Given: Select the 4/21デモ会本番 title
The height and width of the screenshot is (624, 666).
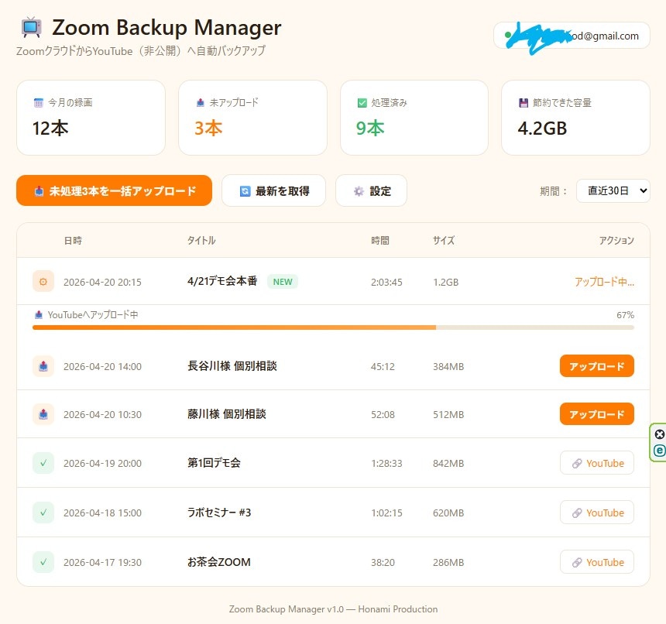Looking at the screenshot, I should point(222,281).
